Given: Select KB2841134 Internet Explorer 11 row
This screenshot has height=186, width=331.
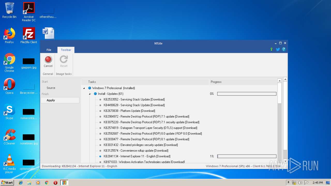Looking at the screenshot, I should (137, 156).
